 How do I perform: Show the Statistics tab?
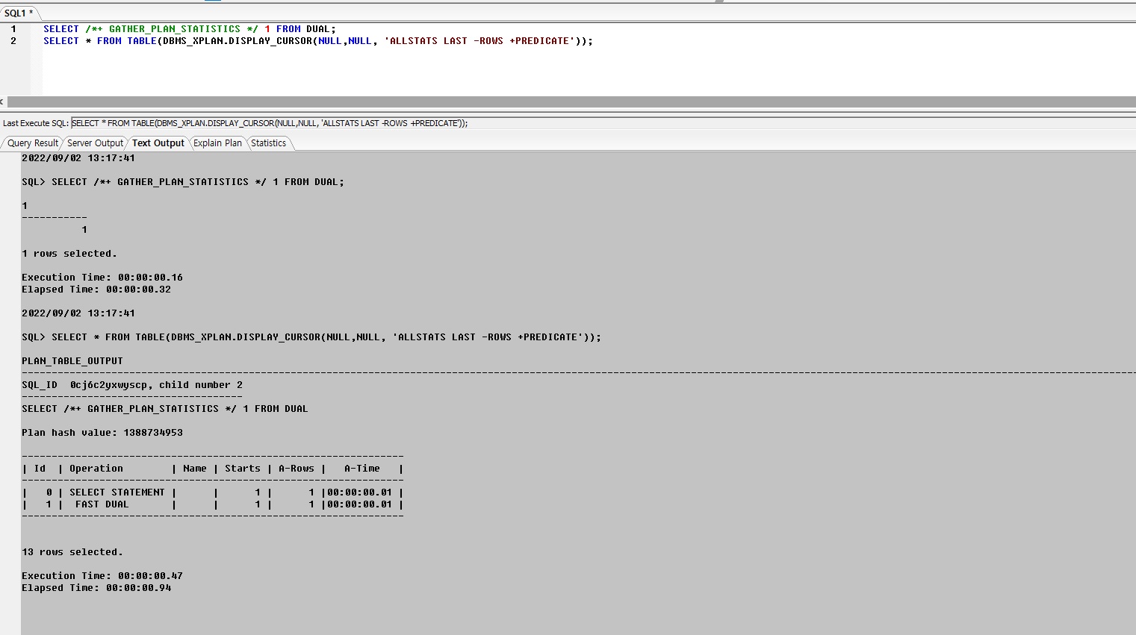tap(268, 143)
